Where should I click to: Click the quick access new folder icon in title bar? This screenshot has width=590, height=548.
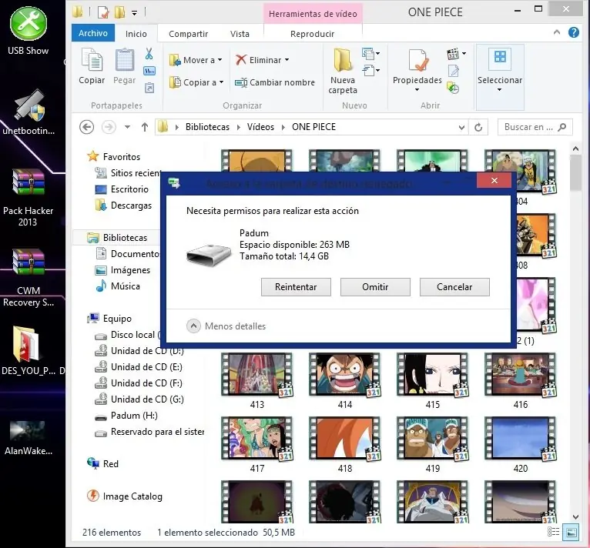tap(119, 12)
